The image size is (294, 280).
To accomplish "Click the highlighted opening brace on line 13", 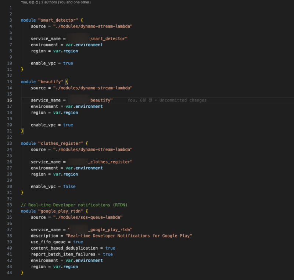I will tap(67, 82).
